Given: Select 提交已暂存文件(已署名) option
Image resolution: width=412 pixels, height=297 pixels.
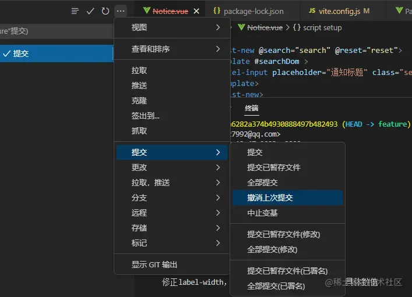Looking at the screenshot, I should pyautogui.click(x=287, y=271).
